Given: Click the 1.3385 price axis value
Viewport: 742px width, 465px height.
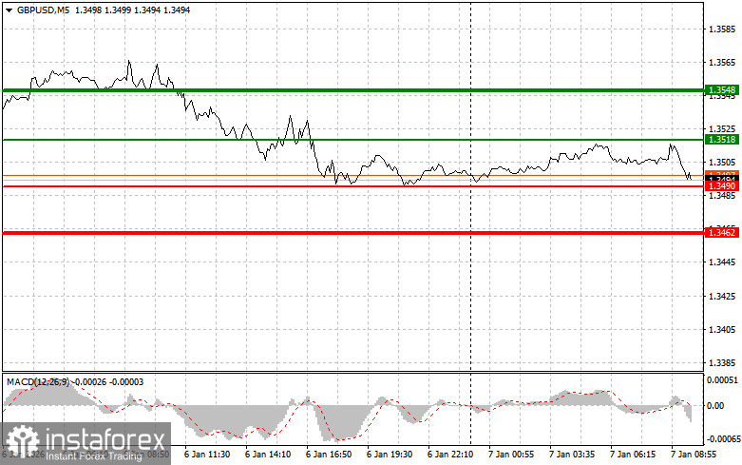Looking at the screenshot, I should (722, 362).
